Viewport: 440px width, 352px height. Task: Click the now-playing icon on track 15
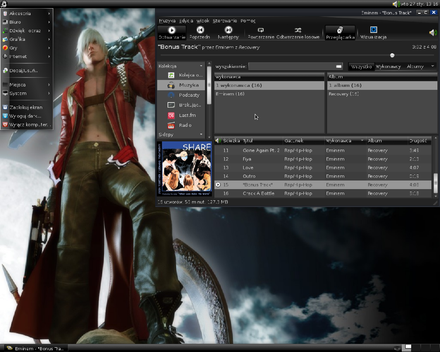[218, 185]
